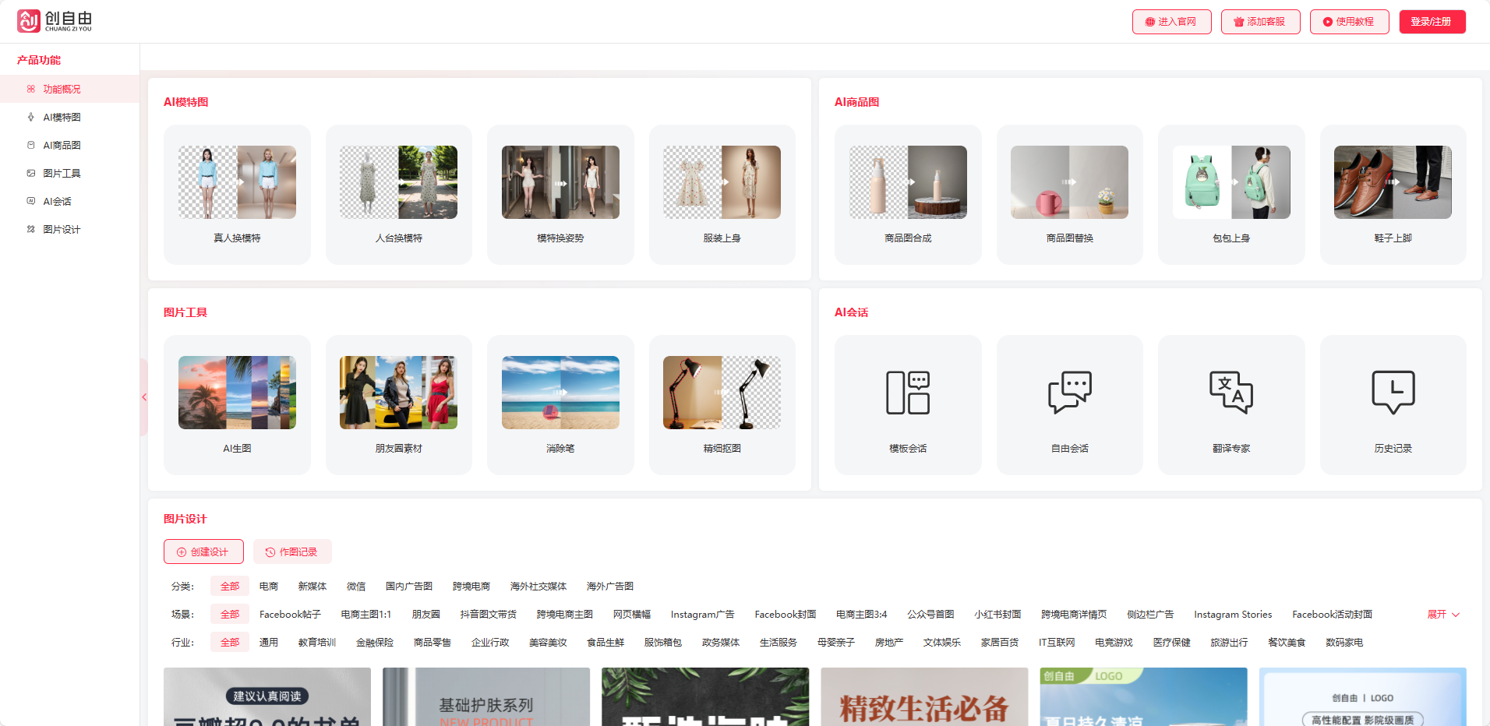Select 全部 in the 场景 filter row

(230, 615)
